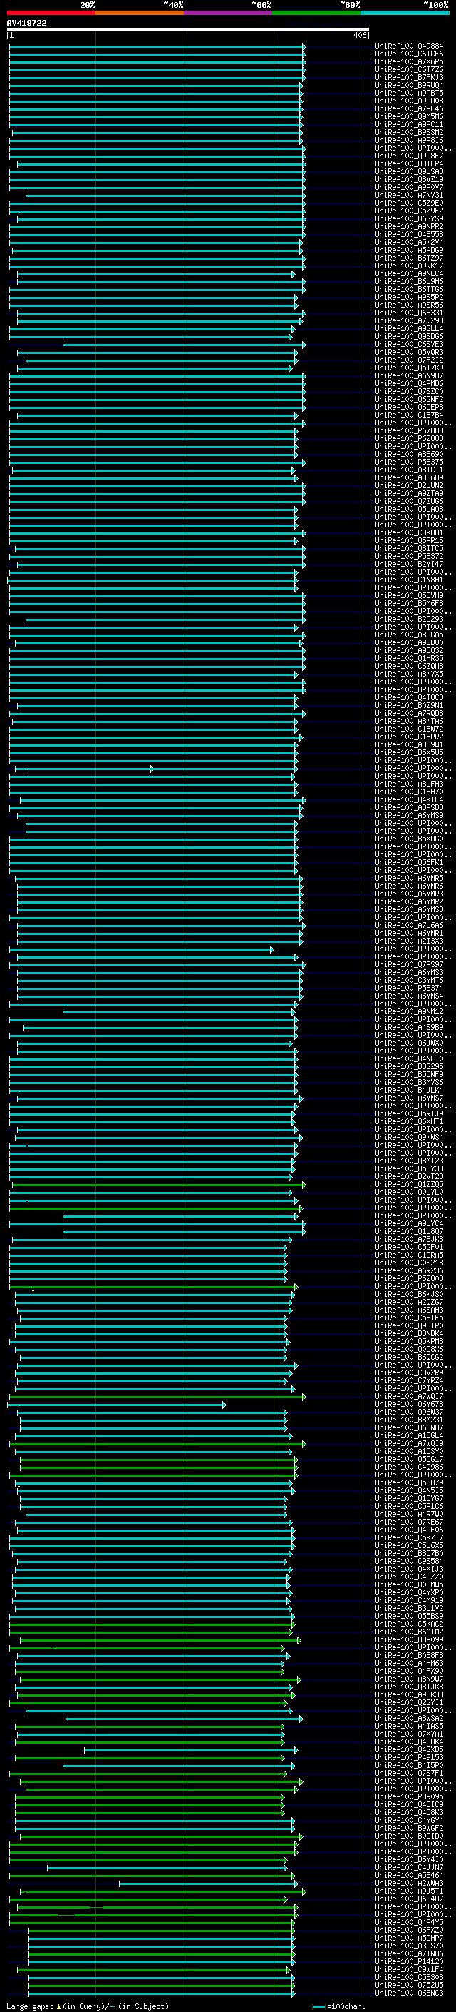Select label UniRef100_Q9XWS4
The image size is (456, 2012).
point(409,1137)
